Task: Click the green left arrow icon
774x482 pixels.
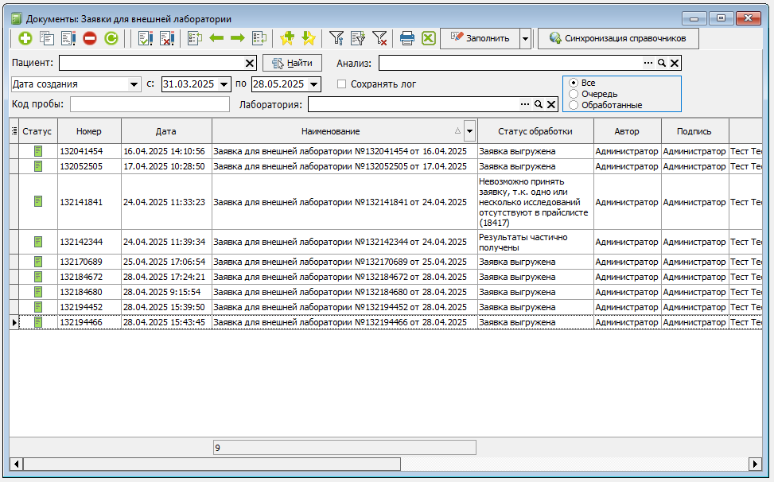Action: tap(216, 38)
